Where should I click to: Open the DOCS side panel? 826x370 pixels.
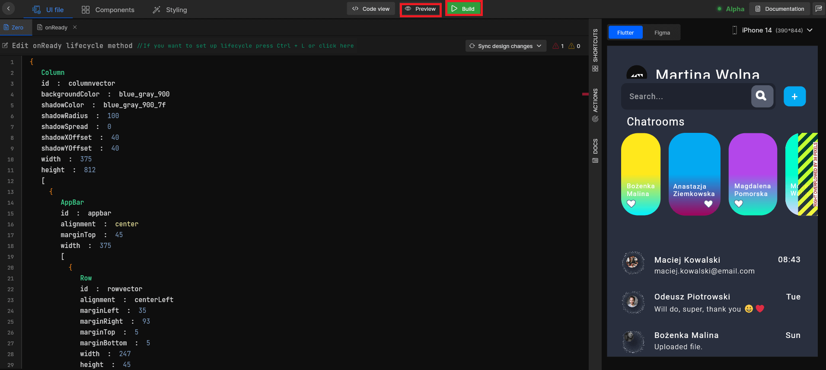click(595, 151)
